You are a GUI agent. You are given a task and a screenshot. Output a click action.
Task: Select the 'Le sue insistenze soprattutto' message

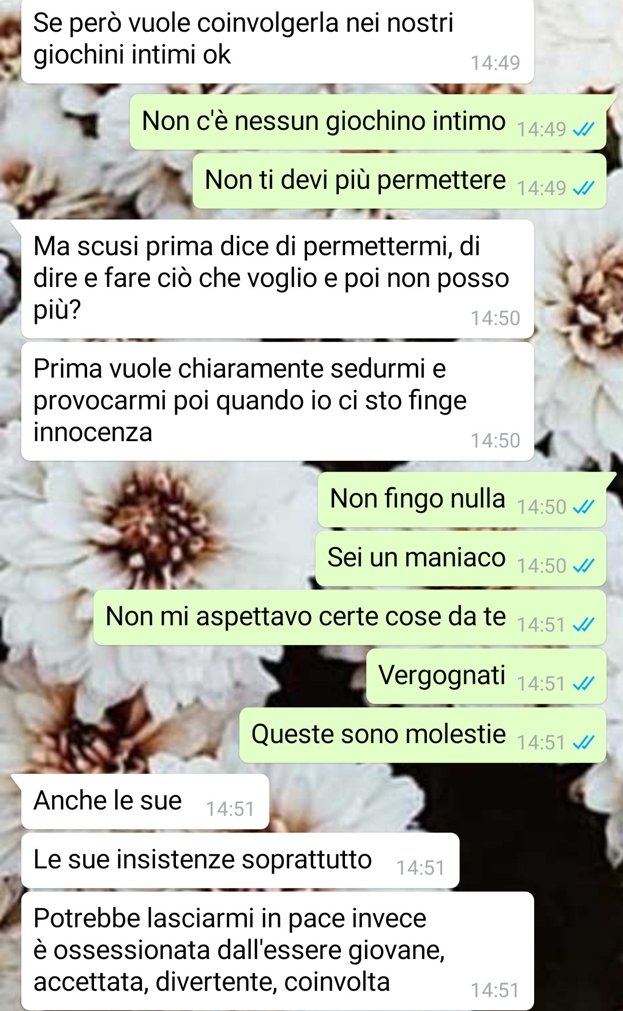coord(241,860)
